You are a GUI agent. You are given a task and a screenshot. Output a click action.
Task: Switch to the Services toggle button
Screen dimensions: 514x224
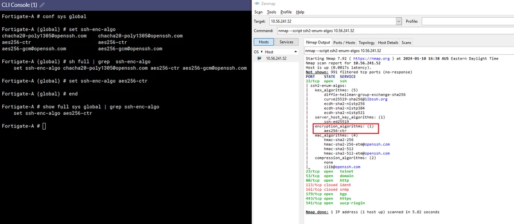tap(286, 42)
